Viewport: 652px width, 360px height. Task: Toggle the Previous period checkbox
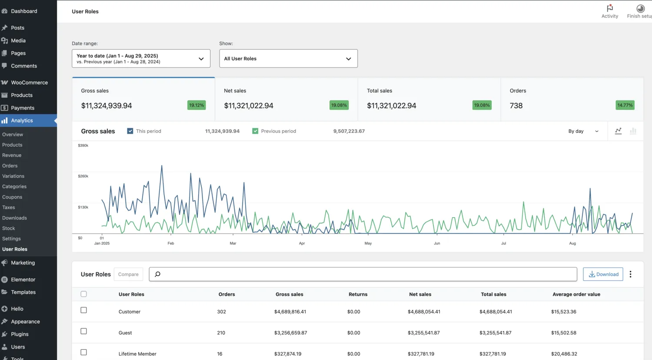(x=255, y=131)
